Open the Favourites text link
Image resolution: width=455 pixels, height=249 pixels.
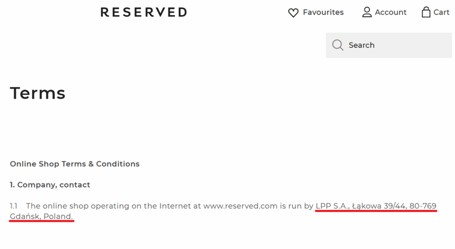click(323, 12)
